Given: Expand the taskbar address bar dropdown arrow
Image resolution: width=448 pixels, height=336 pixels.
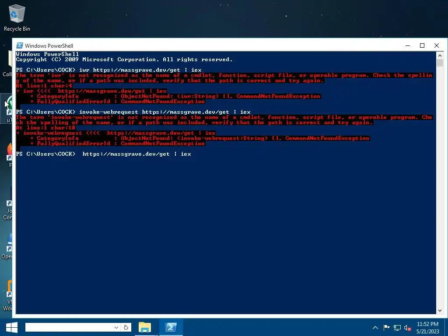Looking at the screenshot, I should click(116, 327).
